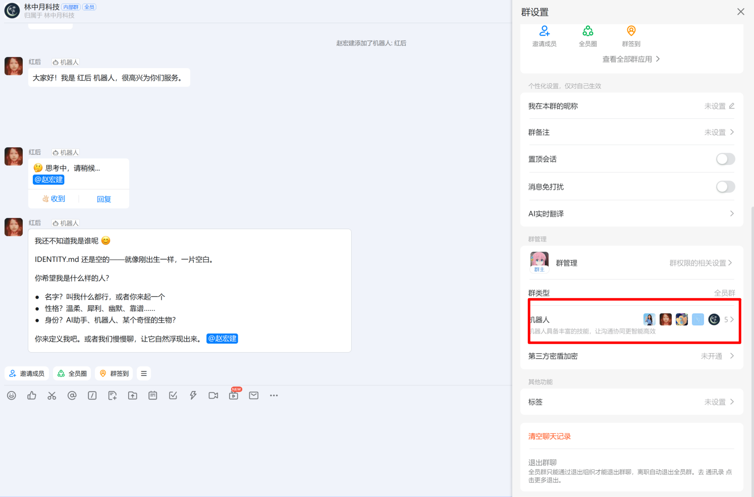The image size is (754, 497).
Task: Click the scissors screenshot icon
Action: (52, 396)
